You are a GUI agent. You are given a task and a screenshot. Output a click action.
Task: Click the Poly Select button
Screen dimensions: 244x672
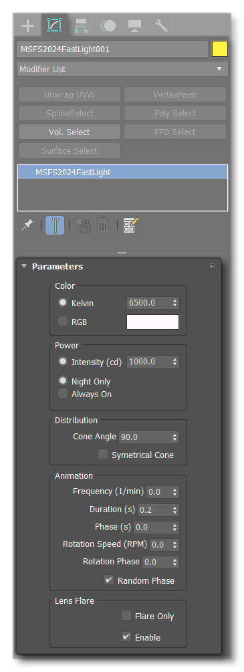(175, 114)
